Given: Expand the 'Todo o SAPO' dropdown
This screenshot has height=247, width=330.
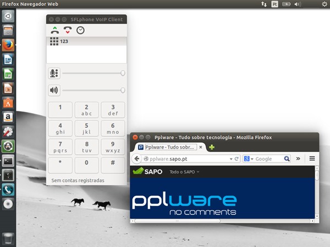Looking at the screenshot, I should [x=184, y=172].
